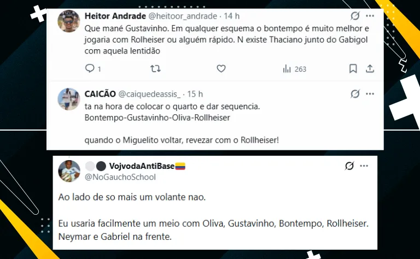Open CAICÃO's profile avatar

[x=69, y=99]
